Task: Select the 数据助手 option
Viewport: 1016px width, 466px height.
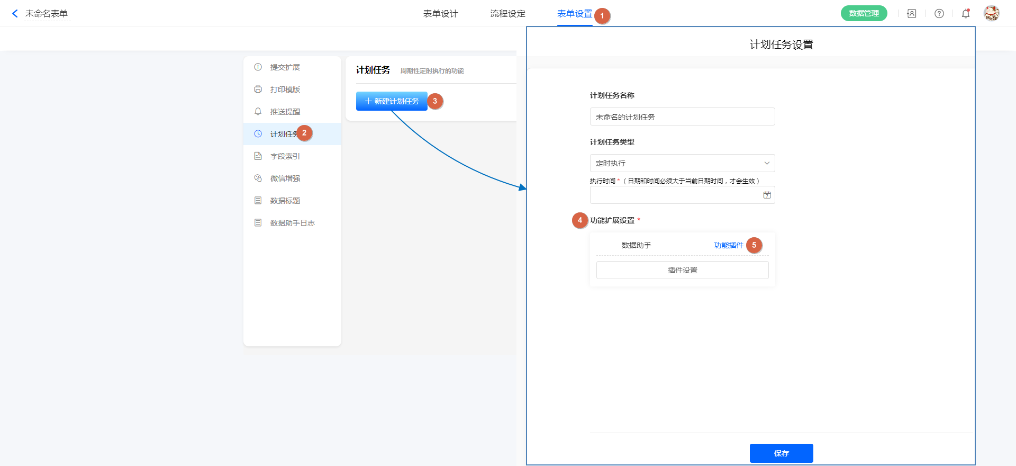Action: [636, 245]
